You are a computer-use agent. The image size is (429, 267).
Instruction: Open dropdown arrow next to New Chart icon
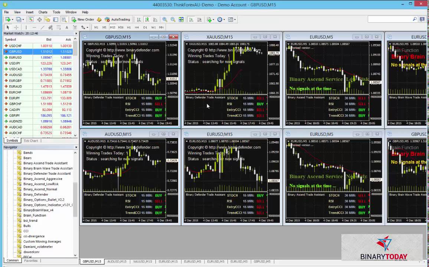12,20
